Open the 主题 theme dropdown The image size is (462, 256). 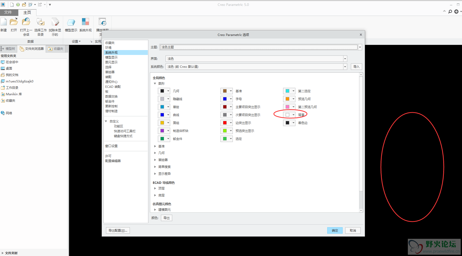click(360, 47)
